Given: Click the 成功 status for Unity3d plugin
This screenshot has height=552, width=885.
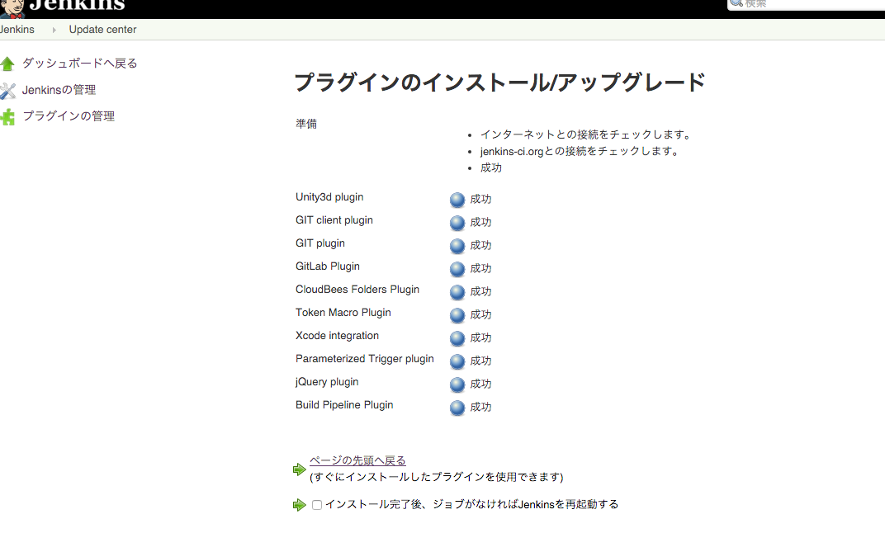Looking at the screenshot, I should click(480, 199).
